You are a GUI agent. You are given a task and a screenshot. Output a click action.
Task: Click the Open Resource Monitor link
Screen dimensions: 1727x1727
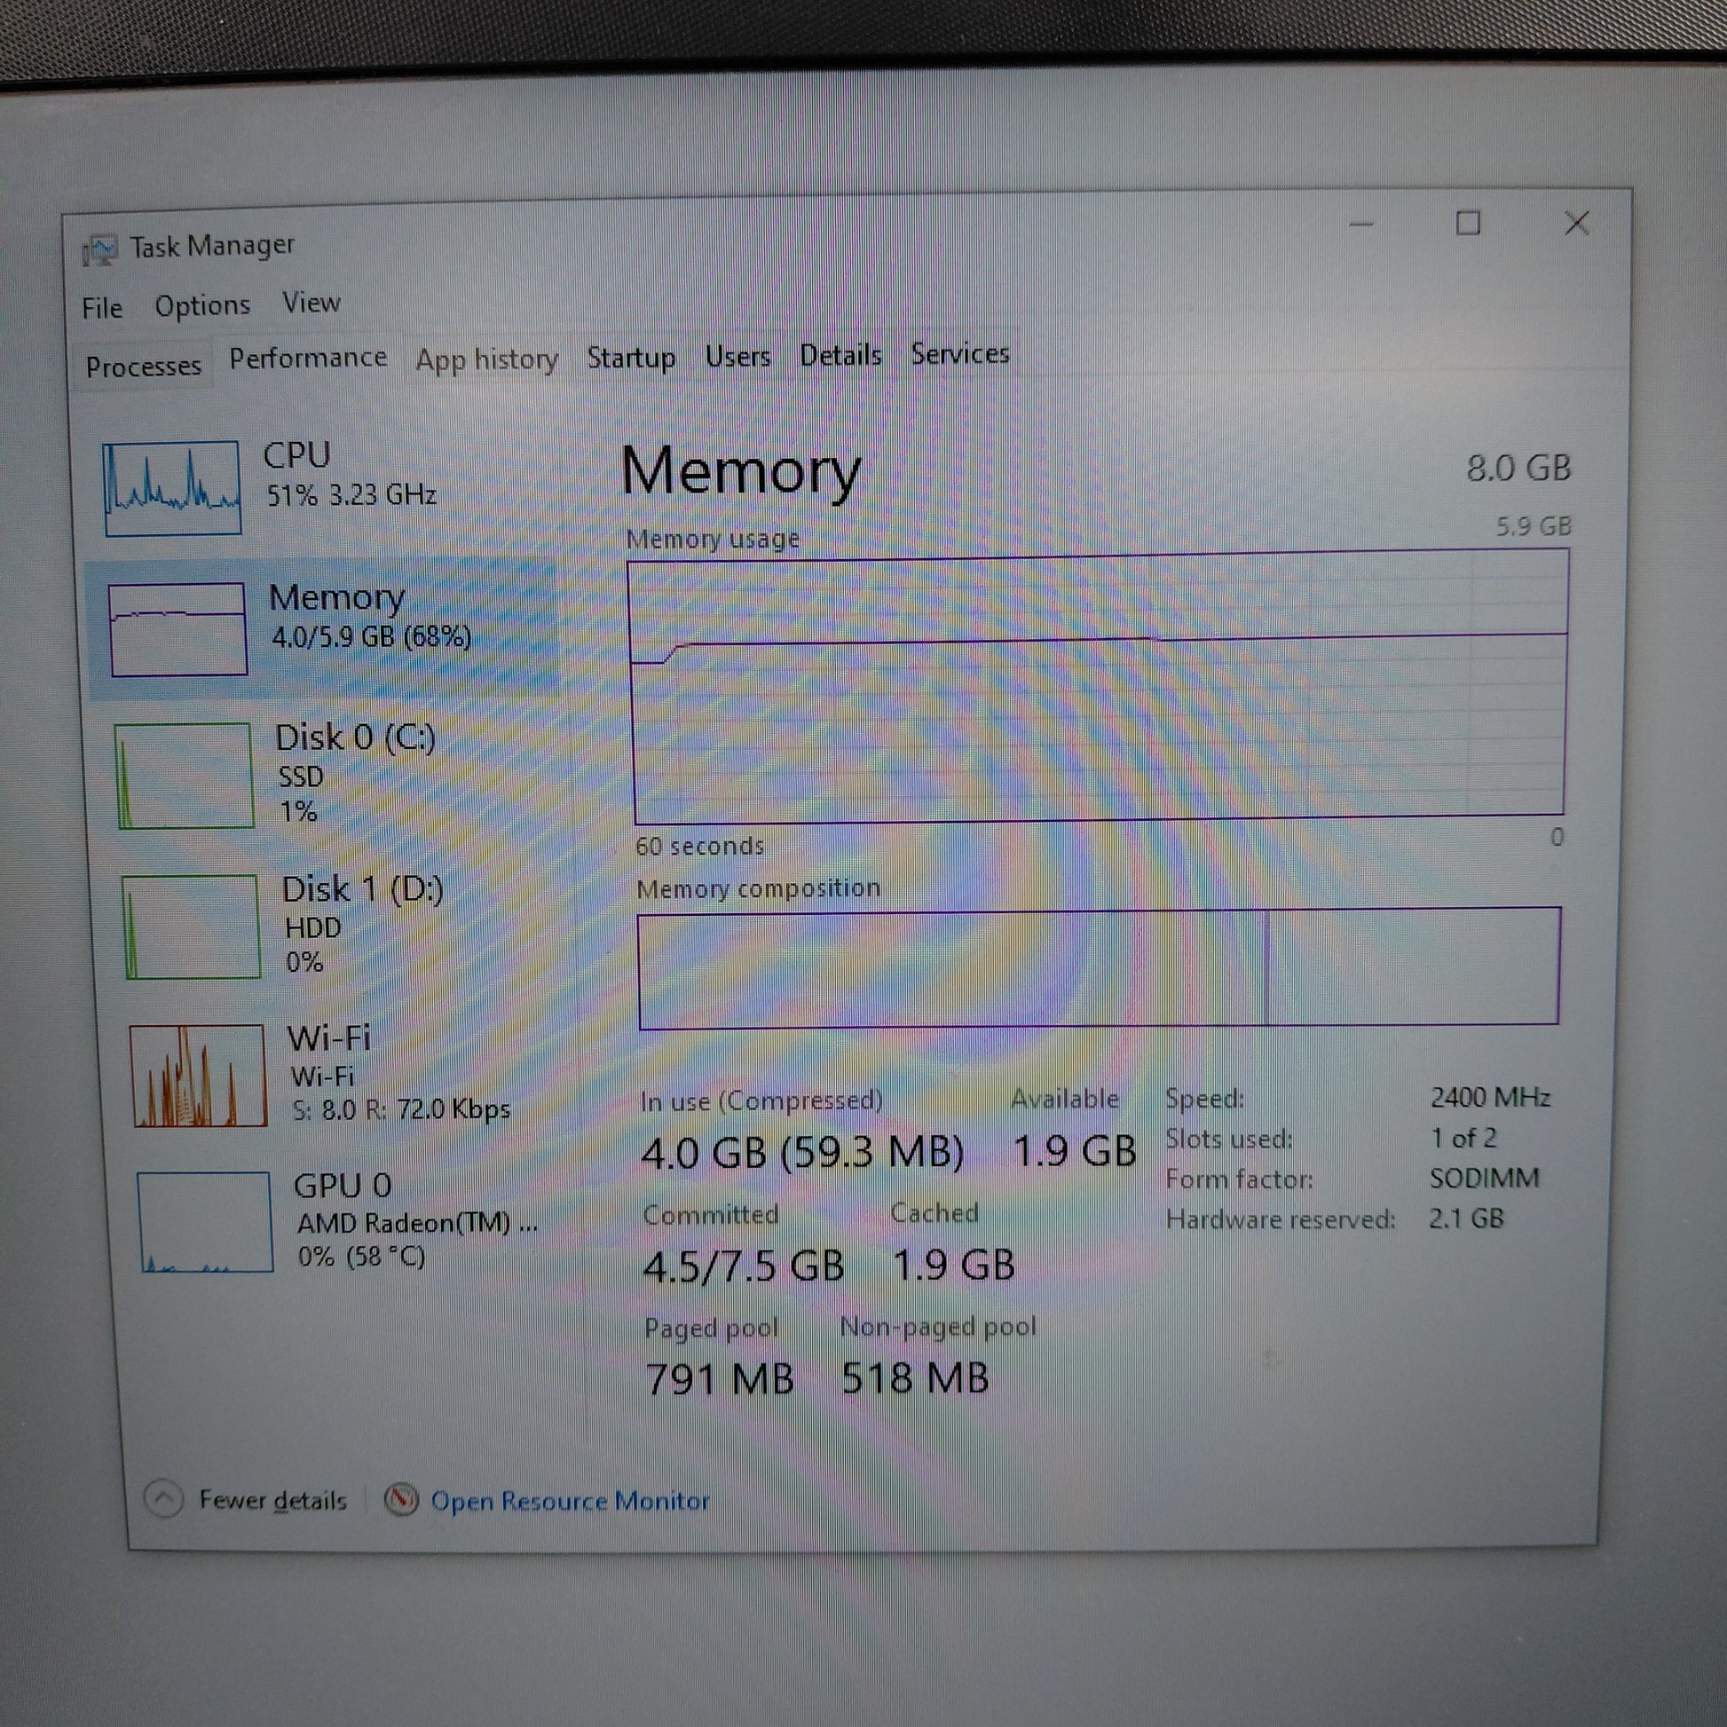571,1500
